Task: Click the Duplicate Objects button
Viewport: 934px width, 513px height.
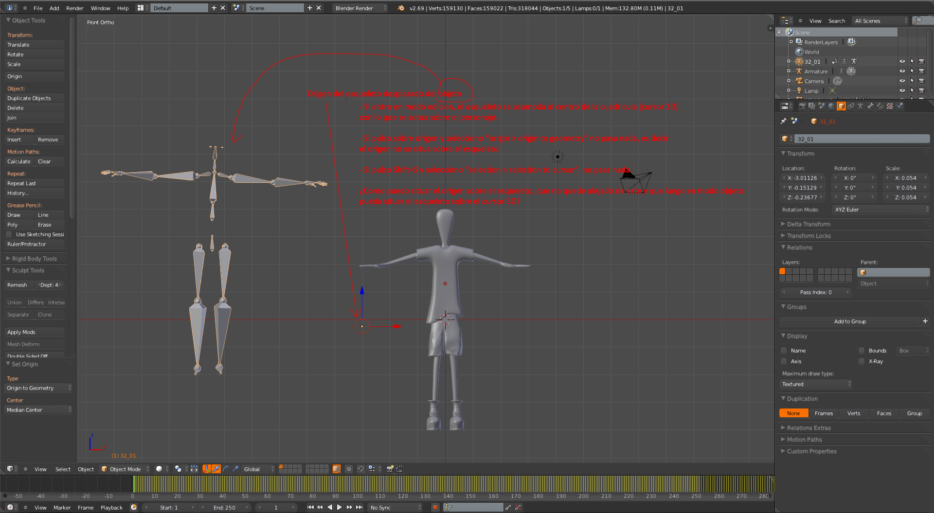Action: coord(34,98)
